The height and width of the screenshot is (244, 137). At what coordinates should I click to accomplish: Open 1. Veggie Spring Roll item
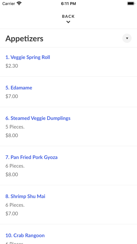point(28,57)
